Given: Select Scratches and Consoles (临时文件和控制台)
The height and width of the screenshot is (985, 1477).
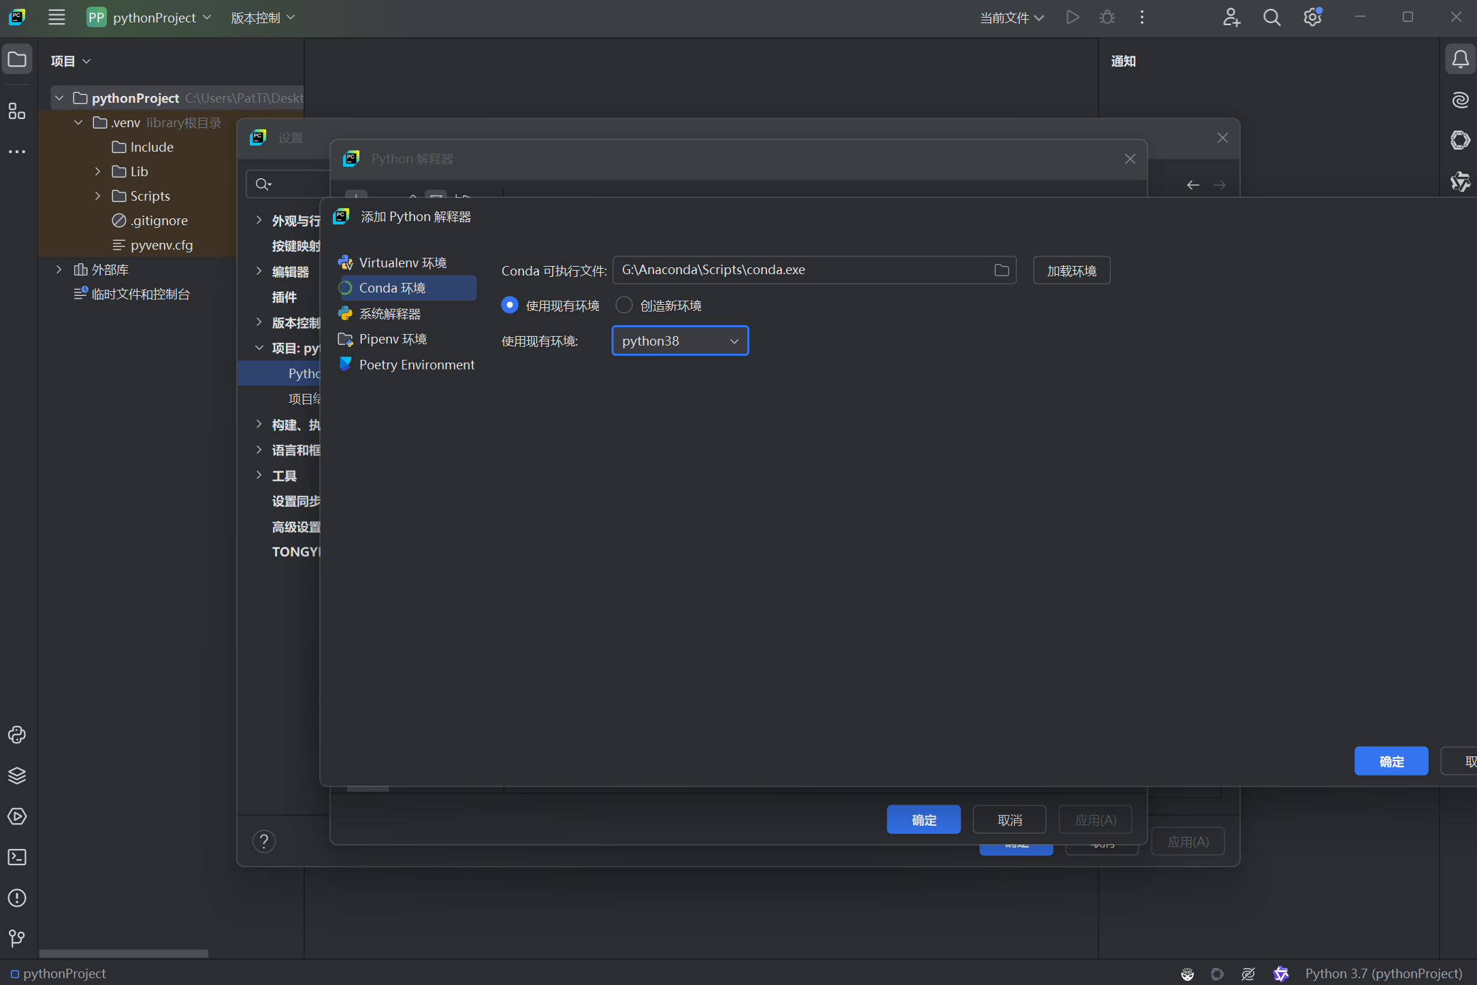Looking at the screenshot, I should (x=132, y=294).
